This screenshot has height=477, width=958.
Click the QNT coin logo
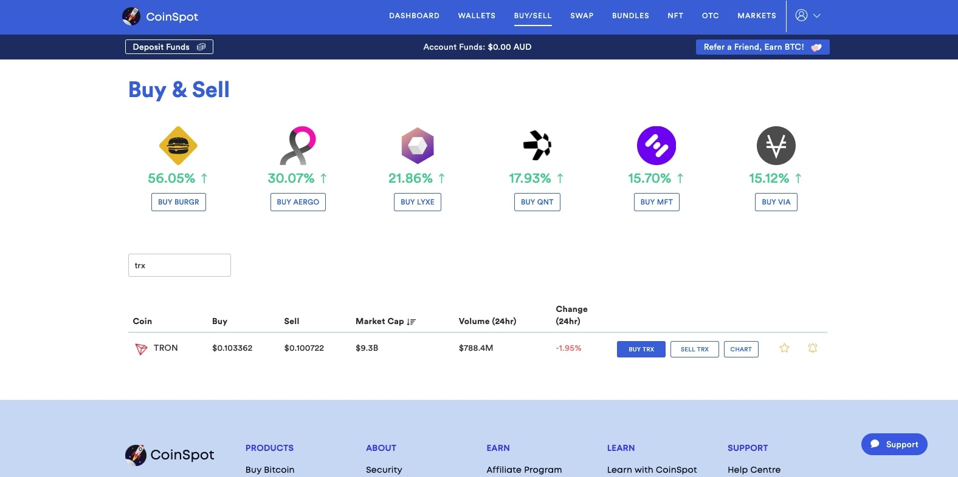(537, 146)
